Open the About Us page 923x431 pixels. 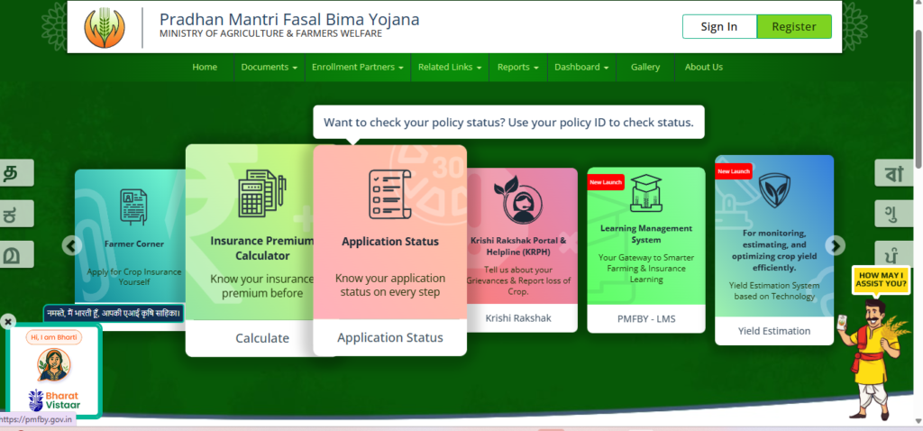pos(703,67)
